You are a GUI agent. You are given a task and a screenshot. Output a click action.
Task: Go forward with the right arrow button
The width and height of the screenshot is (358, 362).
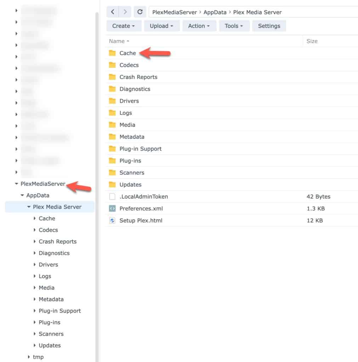[125, 12]
